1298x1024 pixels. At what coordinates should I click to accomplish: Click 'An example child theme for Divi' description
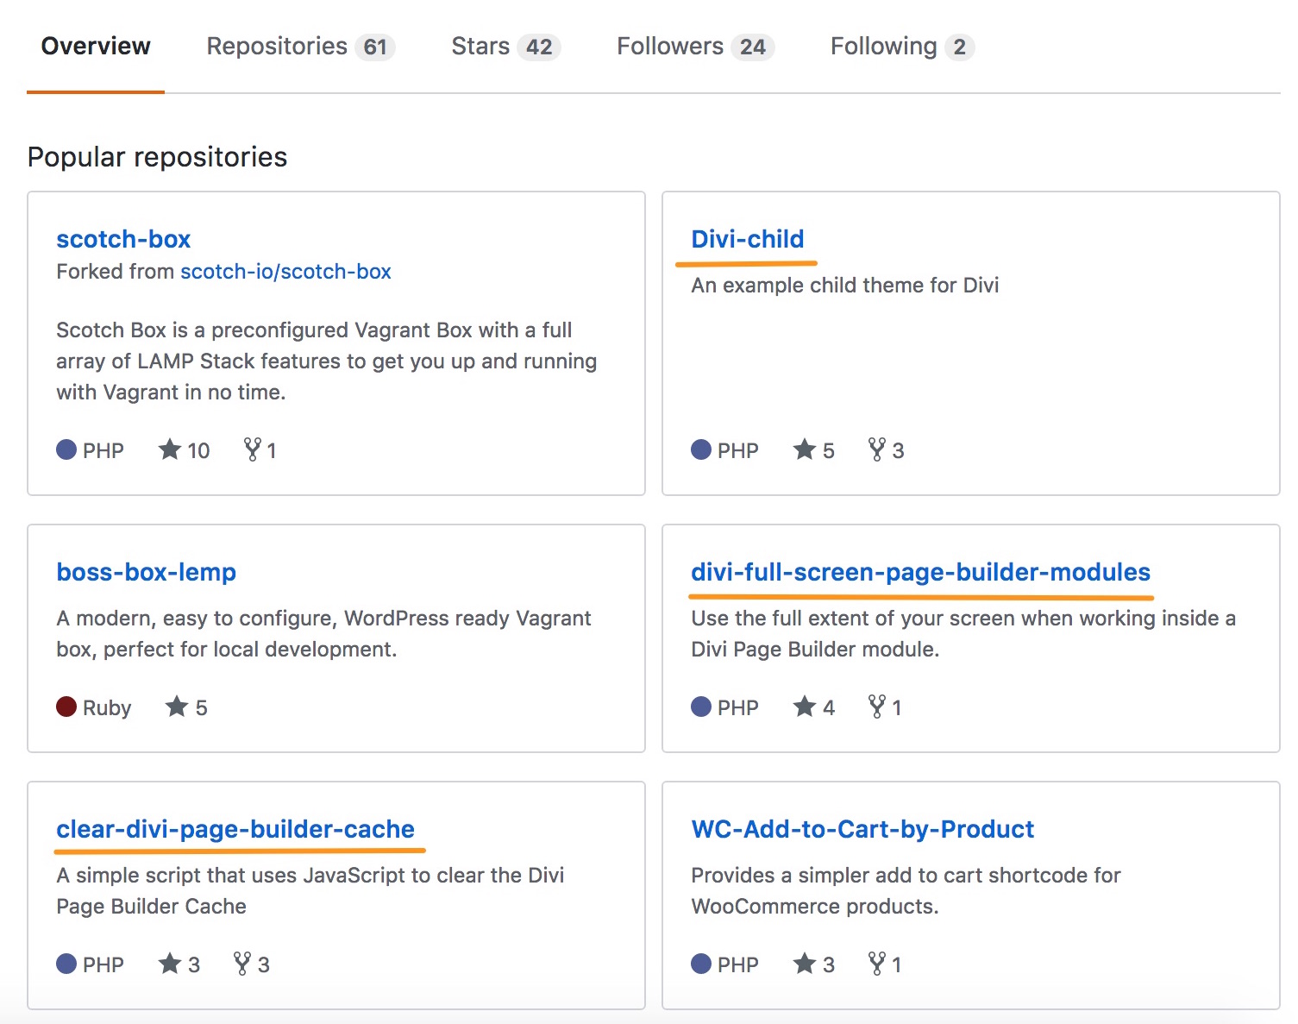click(x=845, y=286)
